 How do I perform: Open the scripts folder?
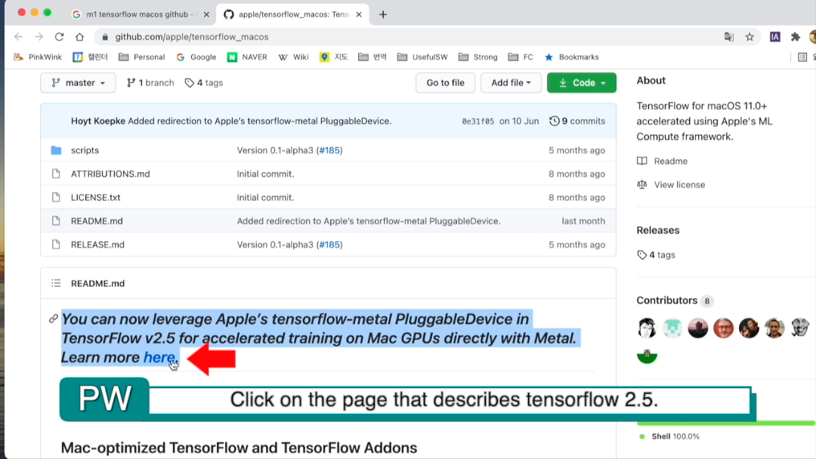tap(85, 150)
